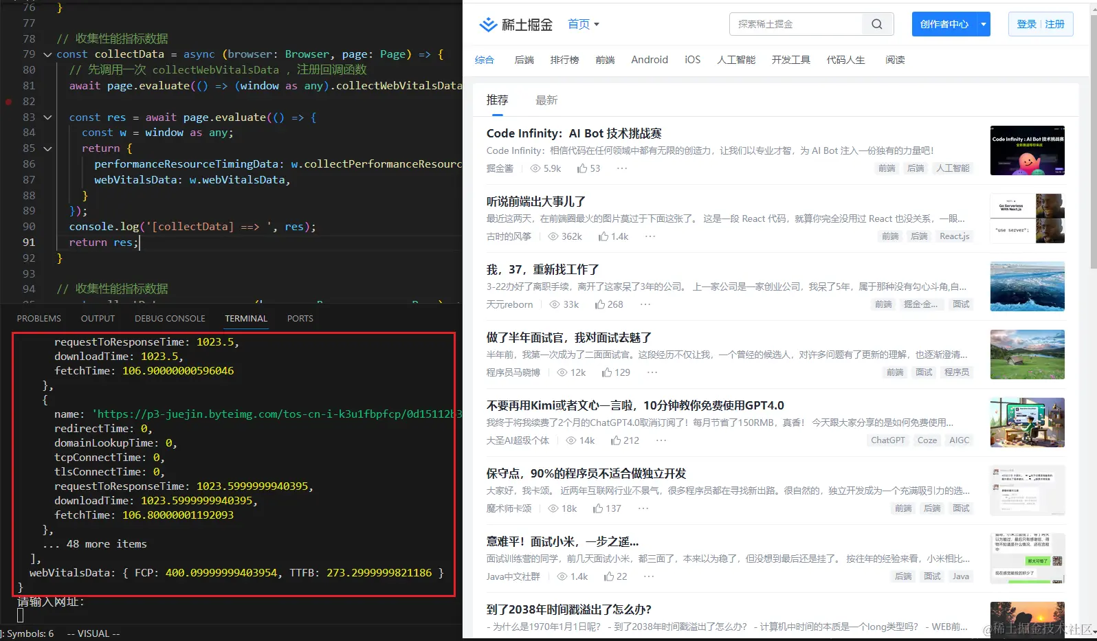Switch to the 最新 feed tab
The height and width of the screenshot is (641, 1097).
pos(546,100)
